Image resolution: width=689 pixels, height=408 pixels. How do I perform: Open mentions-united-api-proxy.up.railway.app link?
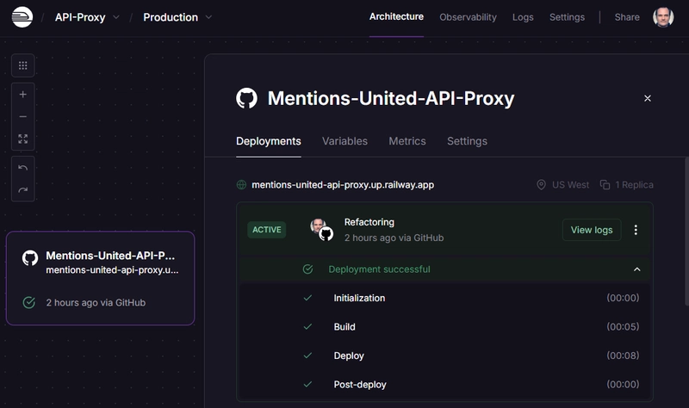point(343,185)
